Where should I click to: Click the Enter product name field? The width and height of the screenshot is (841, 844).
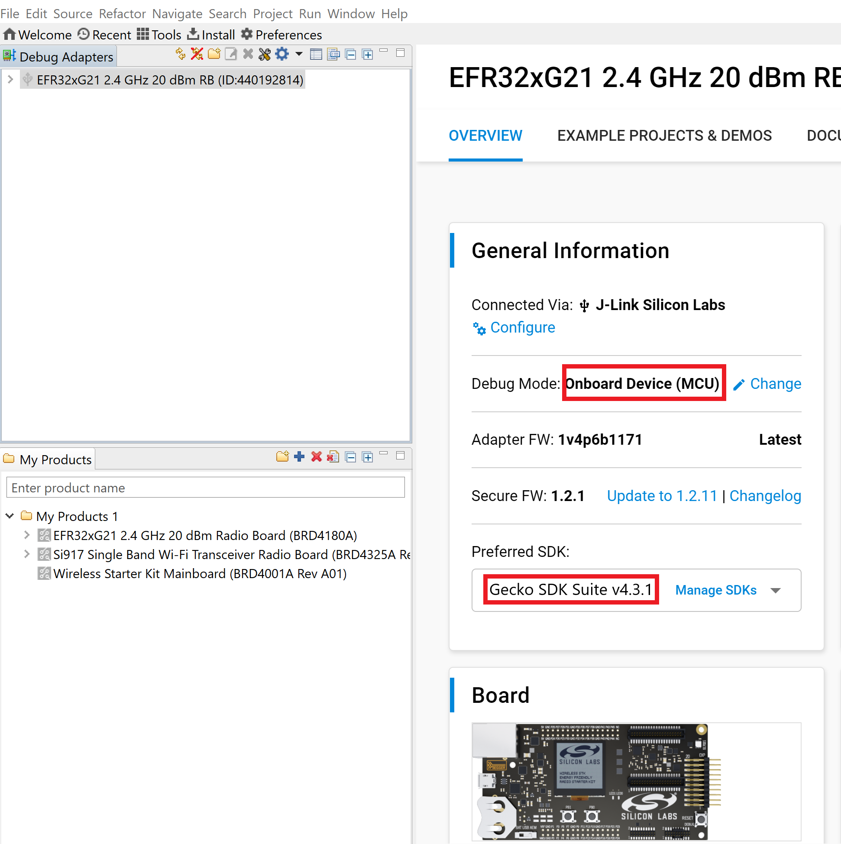click(205, 488)
